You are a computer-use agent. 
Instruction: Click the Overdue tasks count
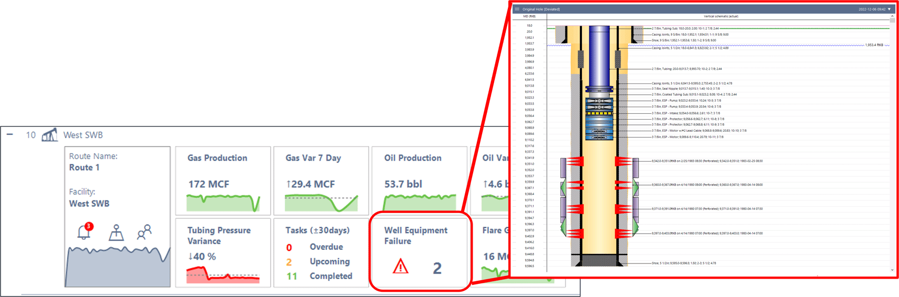pyautogui.click(x=289, y=247)
